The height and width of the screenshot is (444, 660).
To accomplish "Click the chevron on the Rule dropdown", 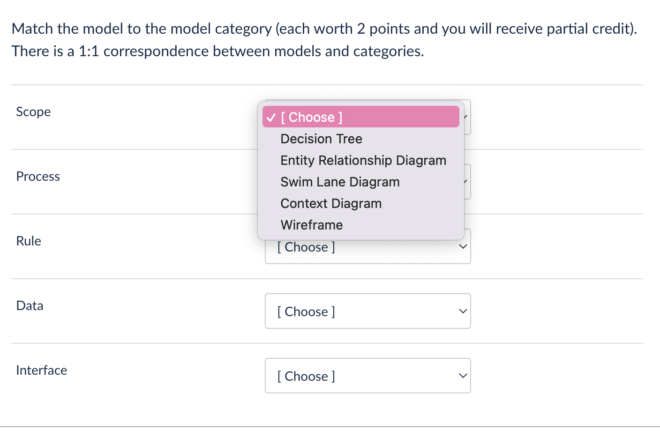I will [463, 246].
